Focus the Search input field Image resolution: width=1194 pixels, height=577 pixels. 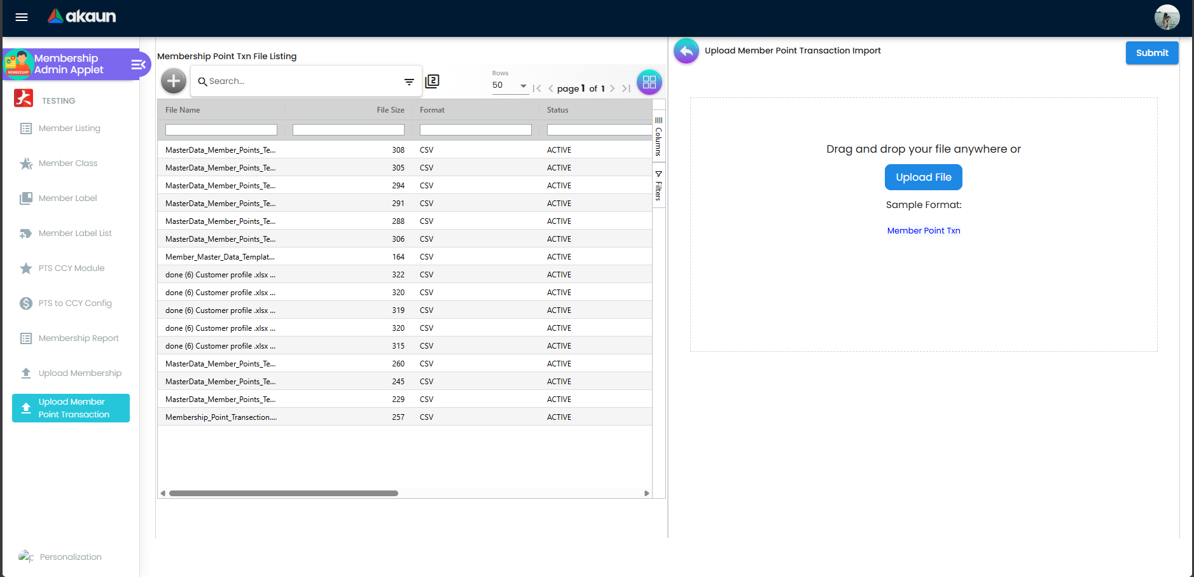click(302, 81)
